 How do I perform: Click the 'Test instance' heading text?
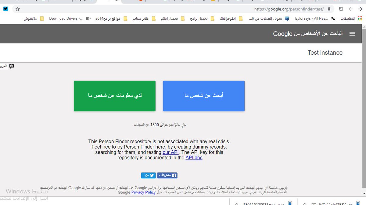325,53
